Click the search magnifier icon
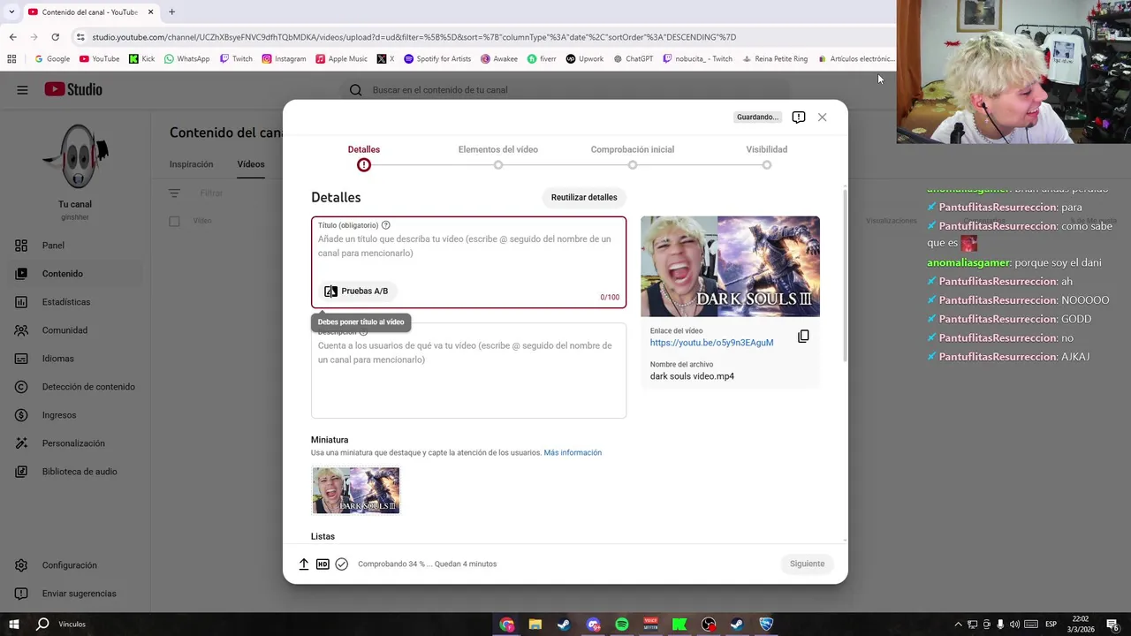This screenshot has width=1131, height=636. tap(355, 89)
